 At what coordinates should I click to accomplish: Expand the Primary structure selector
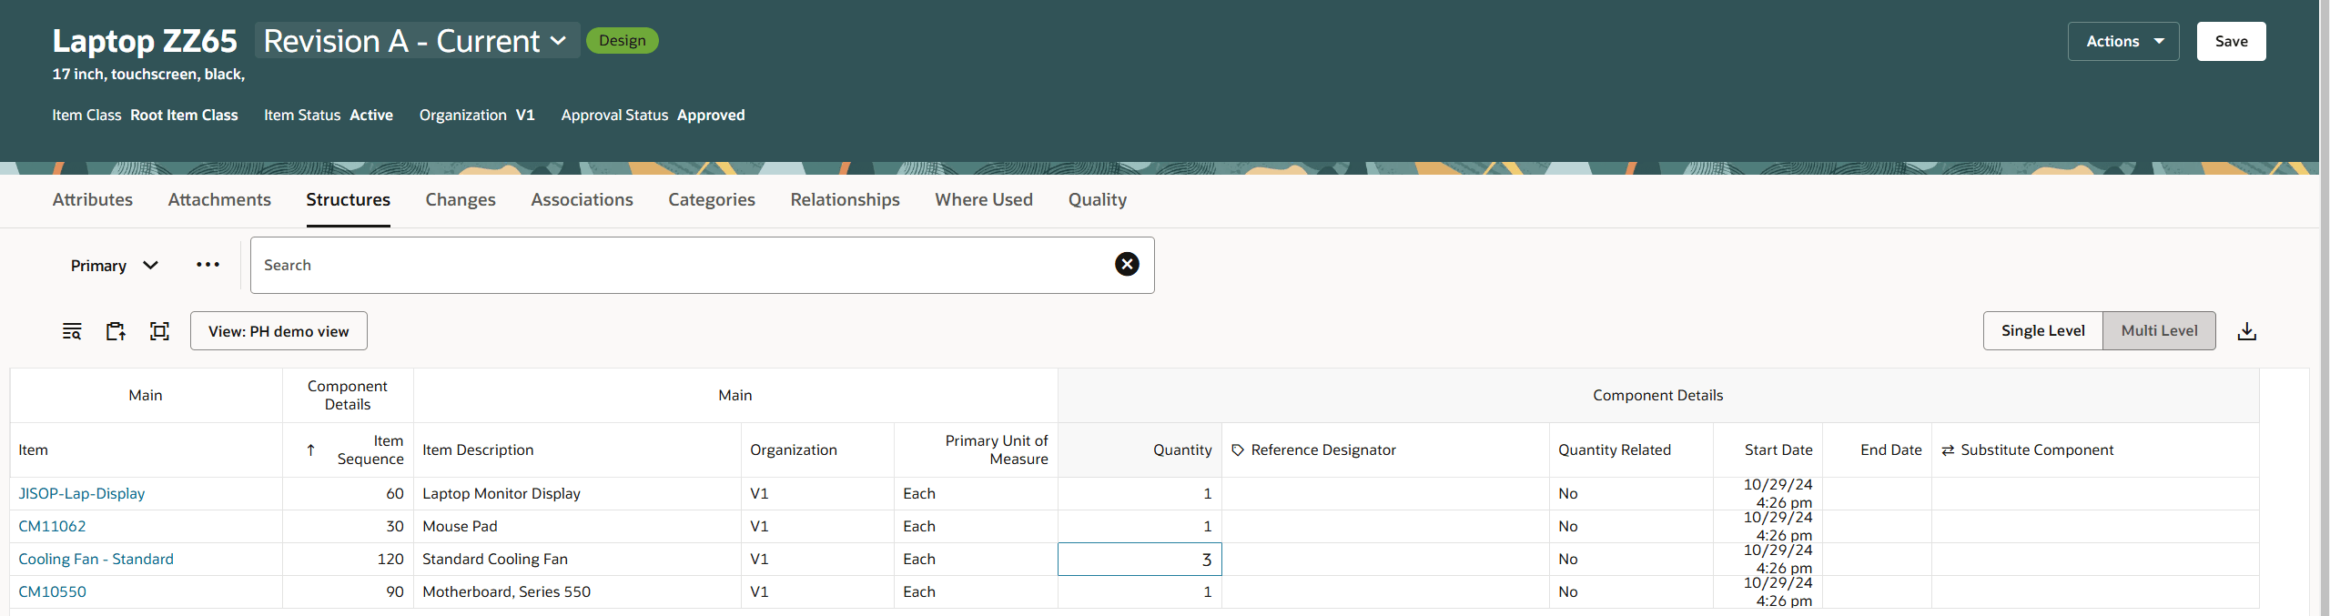(115, 266)
